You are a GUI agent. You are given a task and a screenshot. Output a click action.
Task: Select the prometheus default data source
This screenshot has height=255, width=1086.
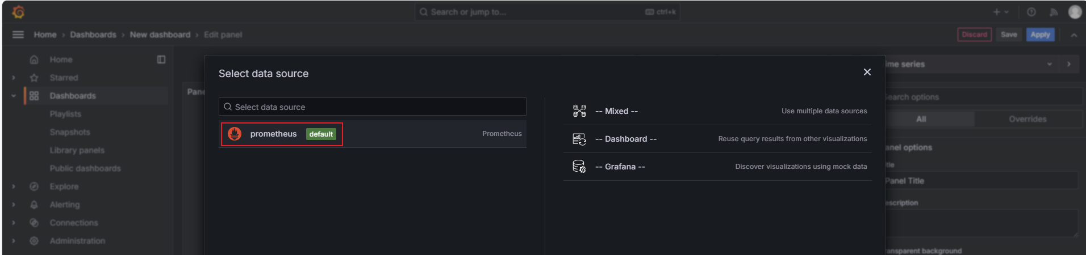coord(282,134)
